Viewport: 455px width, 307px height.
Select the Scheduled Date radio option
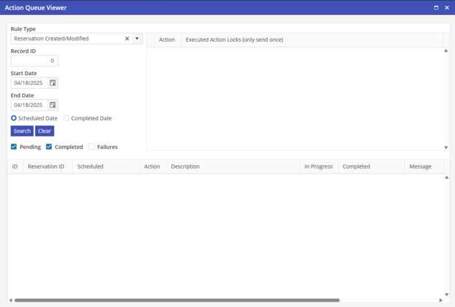coord(14,118)
